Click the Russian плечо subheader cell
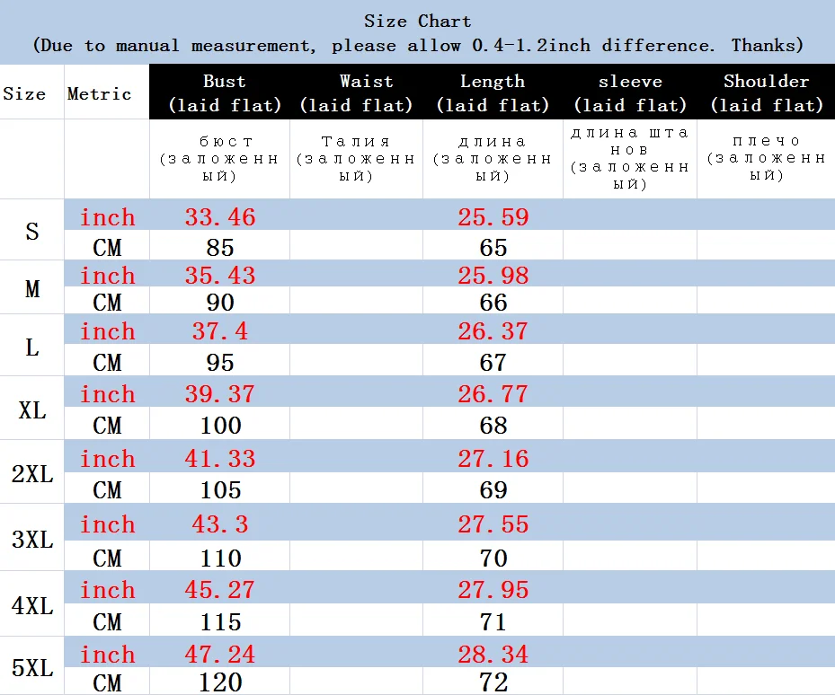The width and height of the screenshot is (835, 695). 767,158
